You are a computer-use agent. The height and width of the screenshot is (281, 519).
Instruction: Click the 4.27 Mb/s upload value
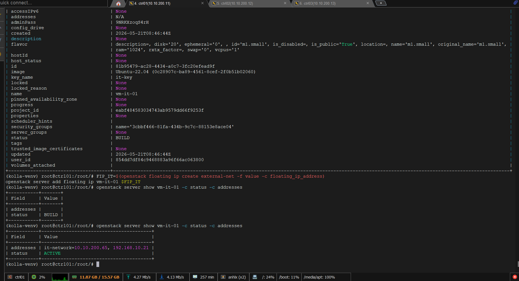tap(142, 277)
